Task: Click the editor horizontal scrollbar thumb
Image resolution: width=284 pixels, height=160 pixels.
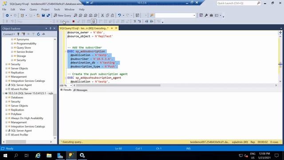Action: pos(118,85)
